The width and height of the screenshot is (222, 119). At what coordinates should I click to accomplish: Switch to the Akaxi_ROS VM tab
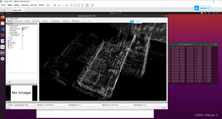(x=17, y=10)
